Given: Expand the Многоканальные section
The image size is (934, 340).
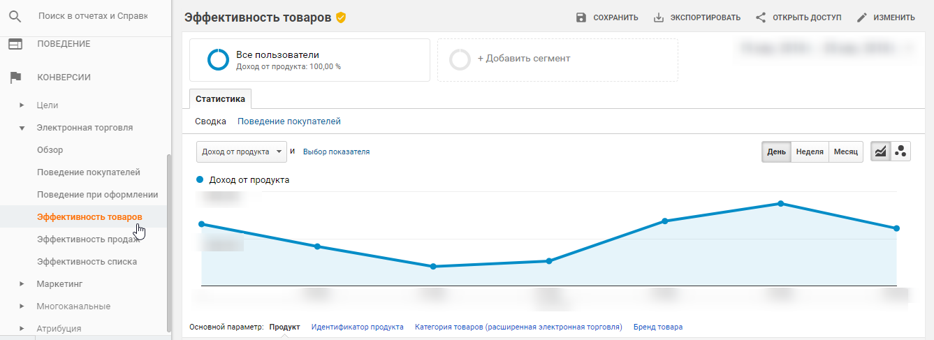Looking at the screenshot, I should 22,306.
